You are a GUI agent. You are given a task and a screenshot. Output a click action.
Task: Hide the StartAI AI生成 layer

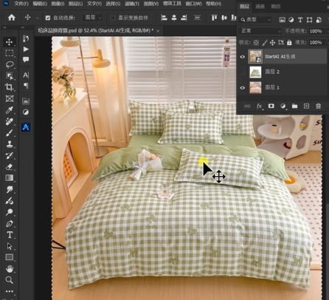243,57
